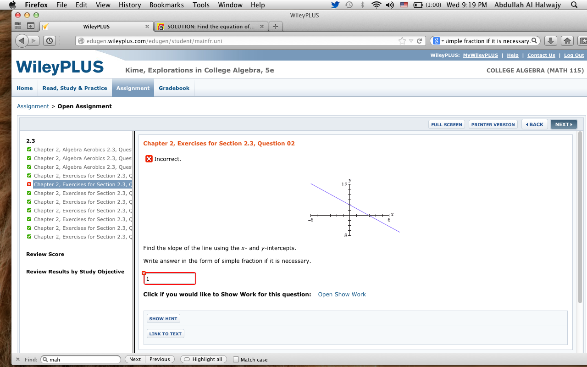Open the Bookmarks toolbar button
Image resolution: width=587 pixels, height=367 pixels.
pyautogui.click(x=582, y=41)
